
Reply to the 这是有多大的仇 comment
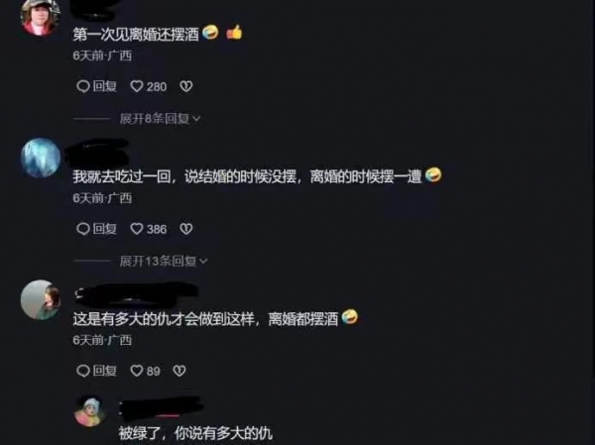point(96,371)
